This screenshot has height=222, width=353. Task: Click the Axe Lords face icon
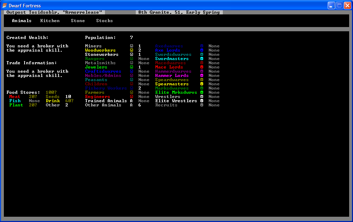tap(202, 50)
